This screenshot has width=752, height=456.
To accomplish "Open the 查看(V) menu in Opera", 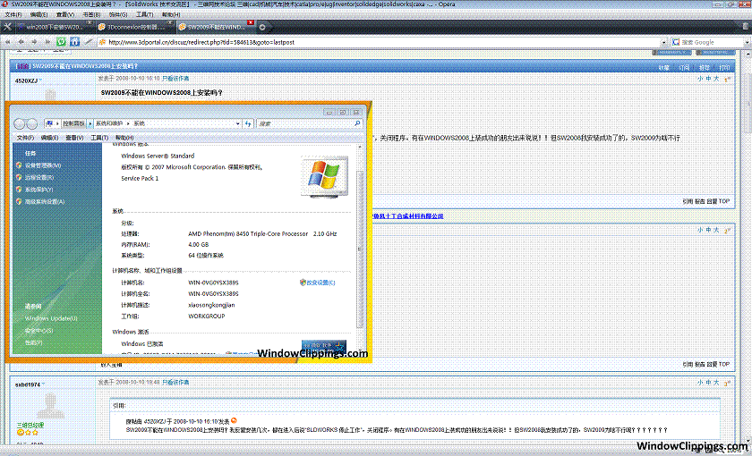I will [65, 15].
